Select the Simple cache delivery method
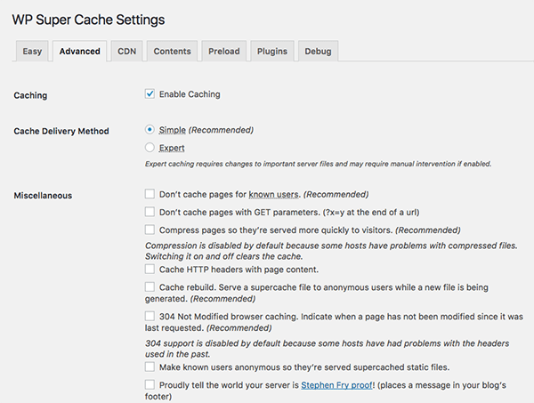534x403 pixels. coord(150,130)
